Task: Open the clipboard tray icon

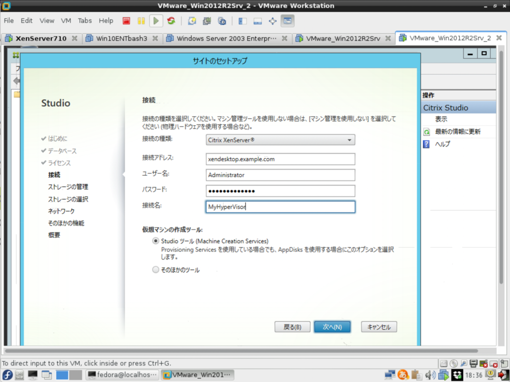Action: click(x=416, y=375)
